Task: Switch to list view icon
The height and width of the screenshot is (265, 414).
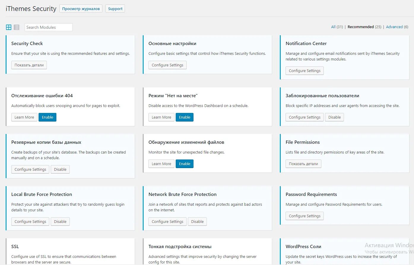Action: coord(17,27)
